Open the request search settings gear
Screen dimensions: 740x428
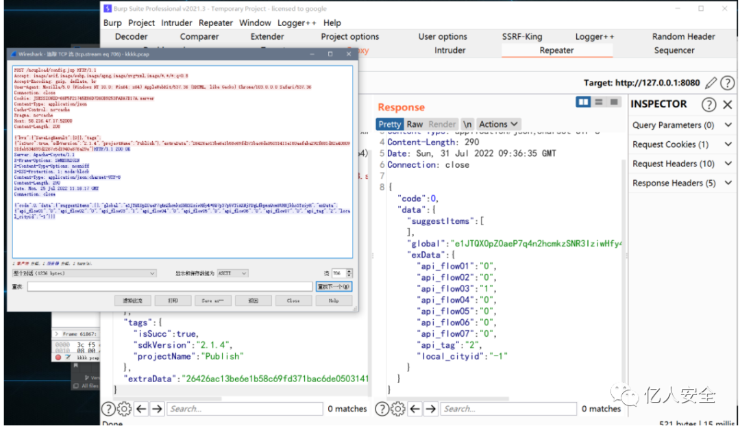coord(124,409)
